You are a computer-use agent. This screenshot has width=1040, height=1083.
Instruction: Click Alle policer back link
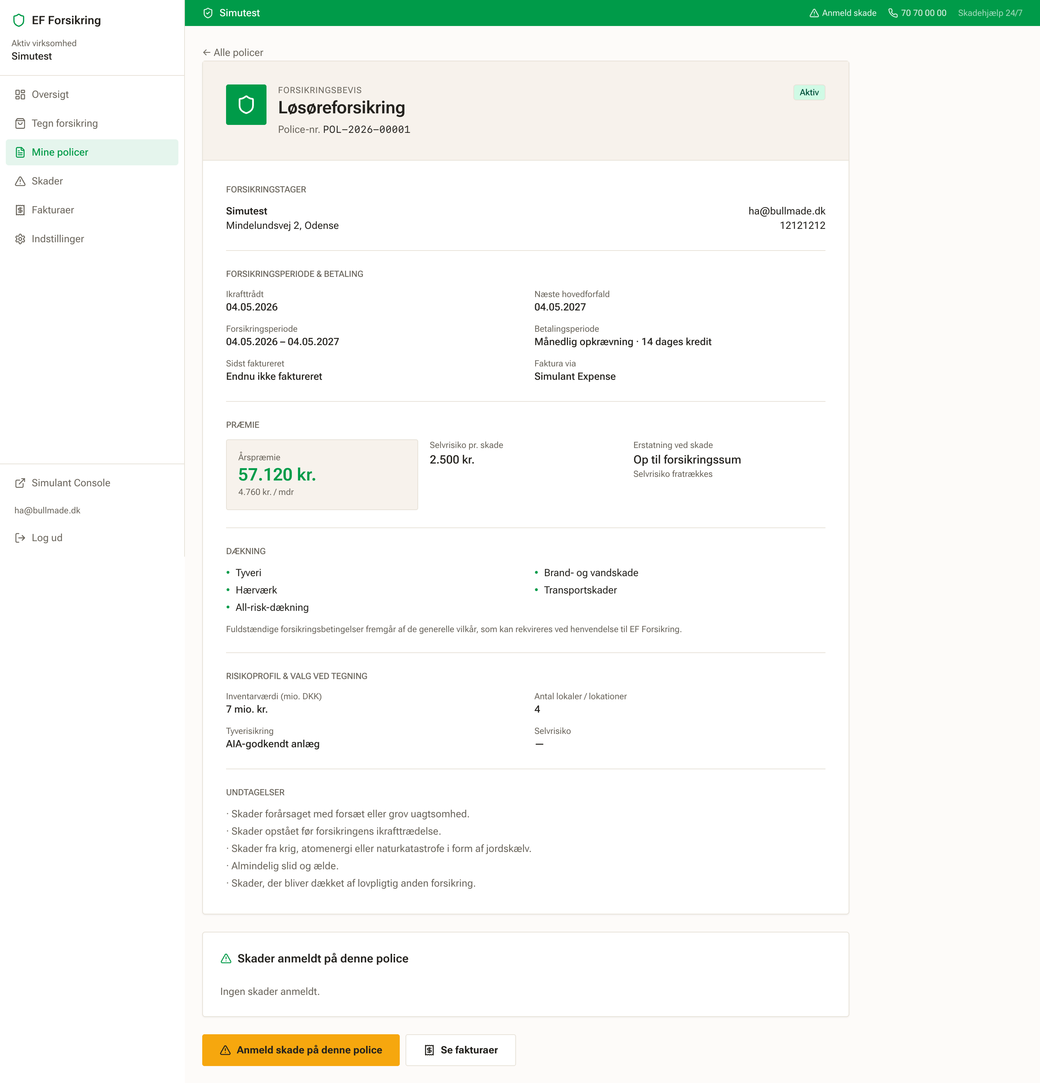(x=233, y=52)
